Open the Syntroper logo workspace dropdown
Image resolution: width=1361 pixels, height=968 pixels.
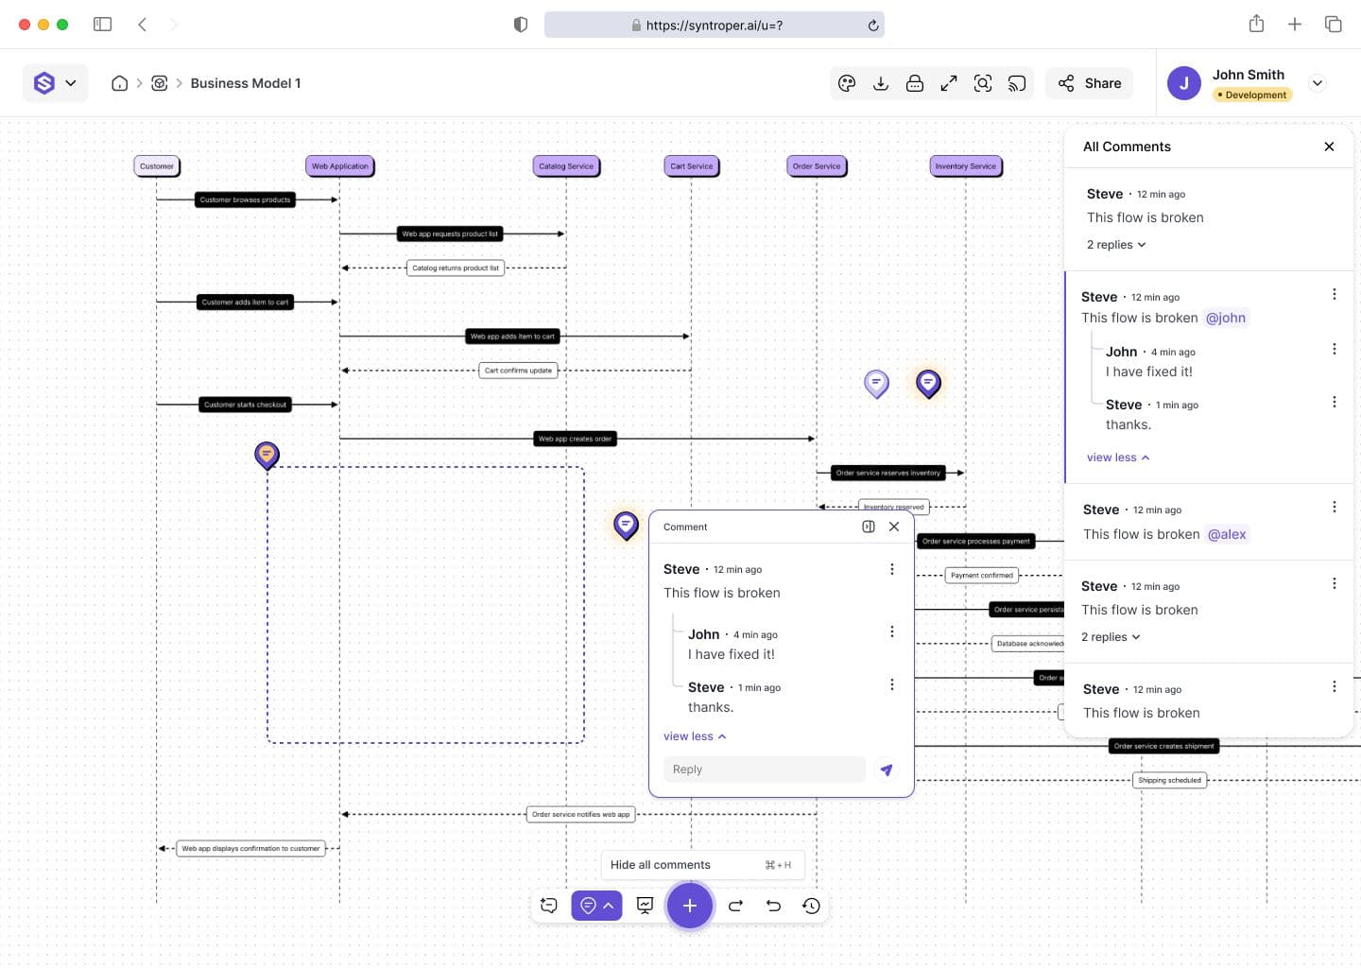[x=55, y=83]
